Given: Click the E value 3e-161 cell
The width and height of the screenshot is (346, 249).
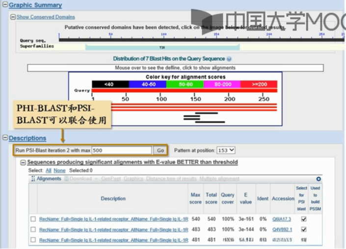Looking at the screenshot, I should tap(246, 219).
